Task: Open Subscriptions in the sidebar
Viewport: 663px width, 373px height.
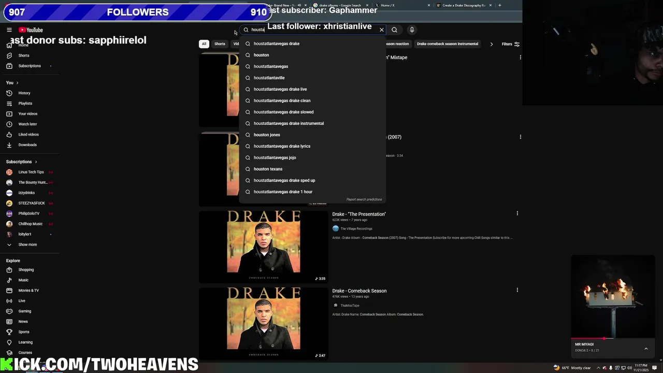Action: (x=30, y=66)
